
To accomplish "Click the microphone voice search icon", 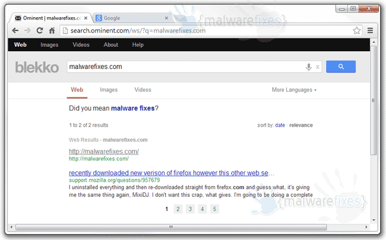I will [309, 67].
